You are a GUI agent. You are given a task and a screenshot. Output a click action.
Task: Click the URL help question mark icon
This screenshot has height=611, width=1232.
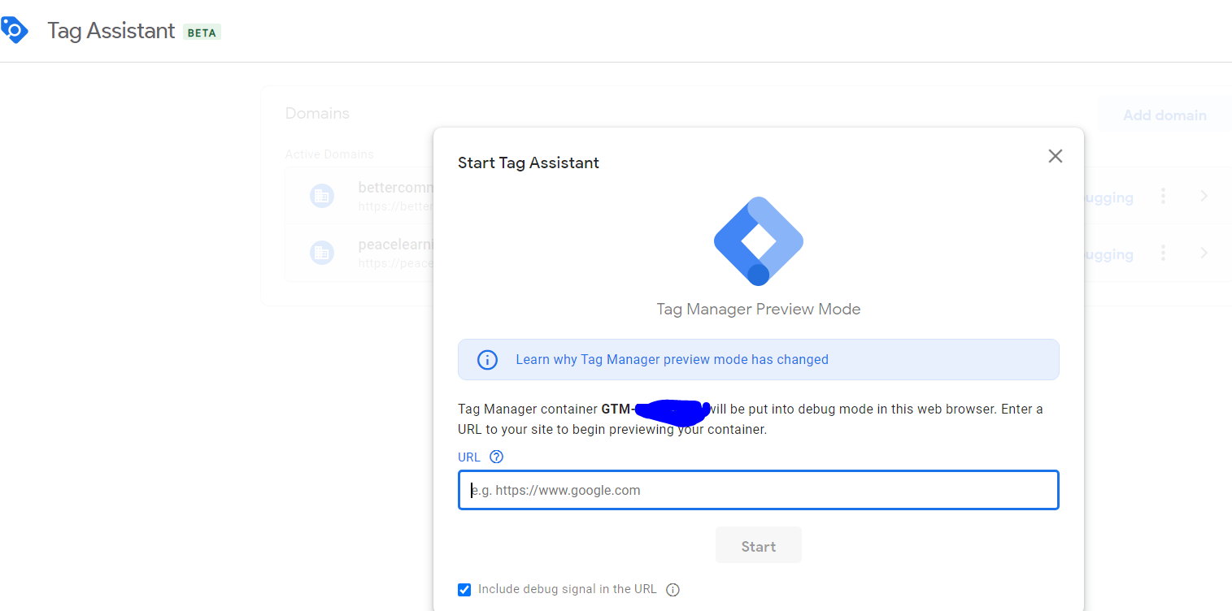(x=497, y=457)
